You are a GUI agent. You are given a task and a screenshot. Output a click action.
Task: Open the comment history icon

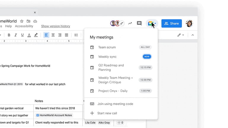[139, 23]
